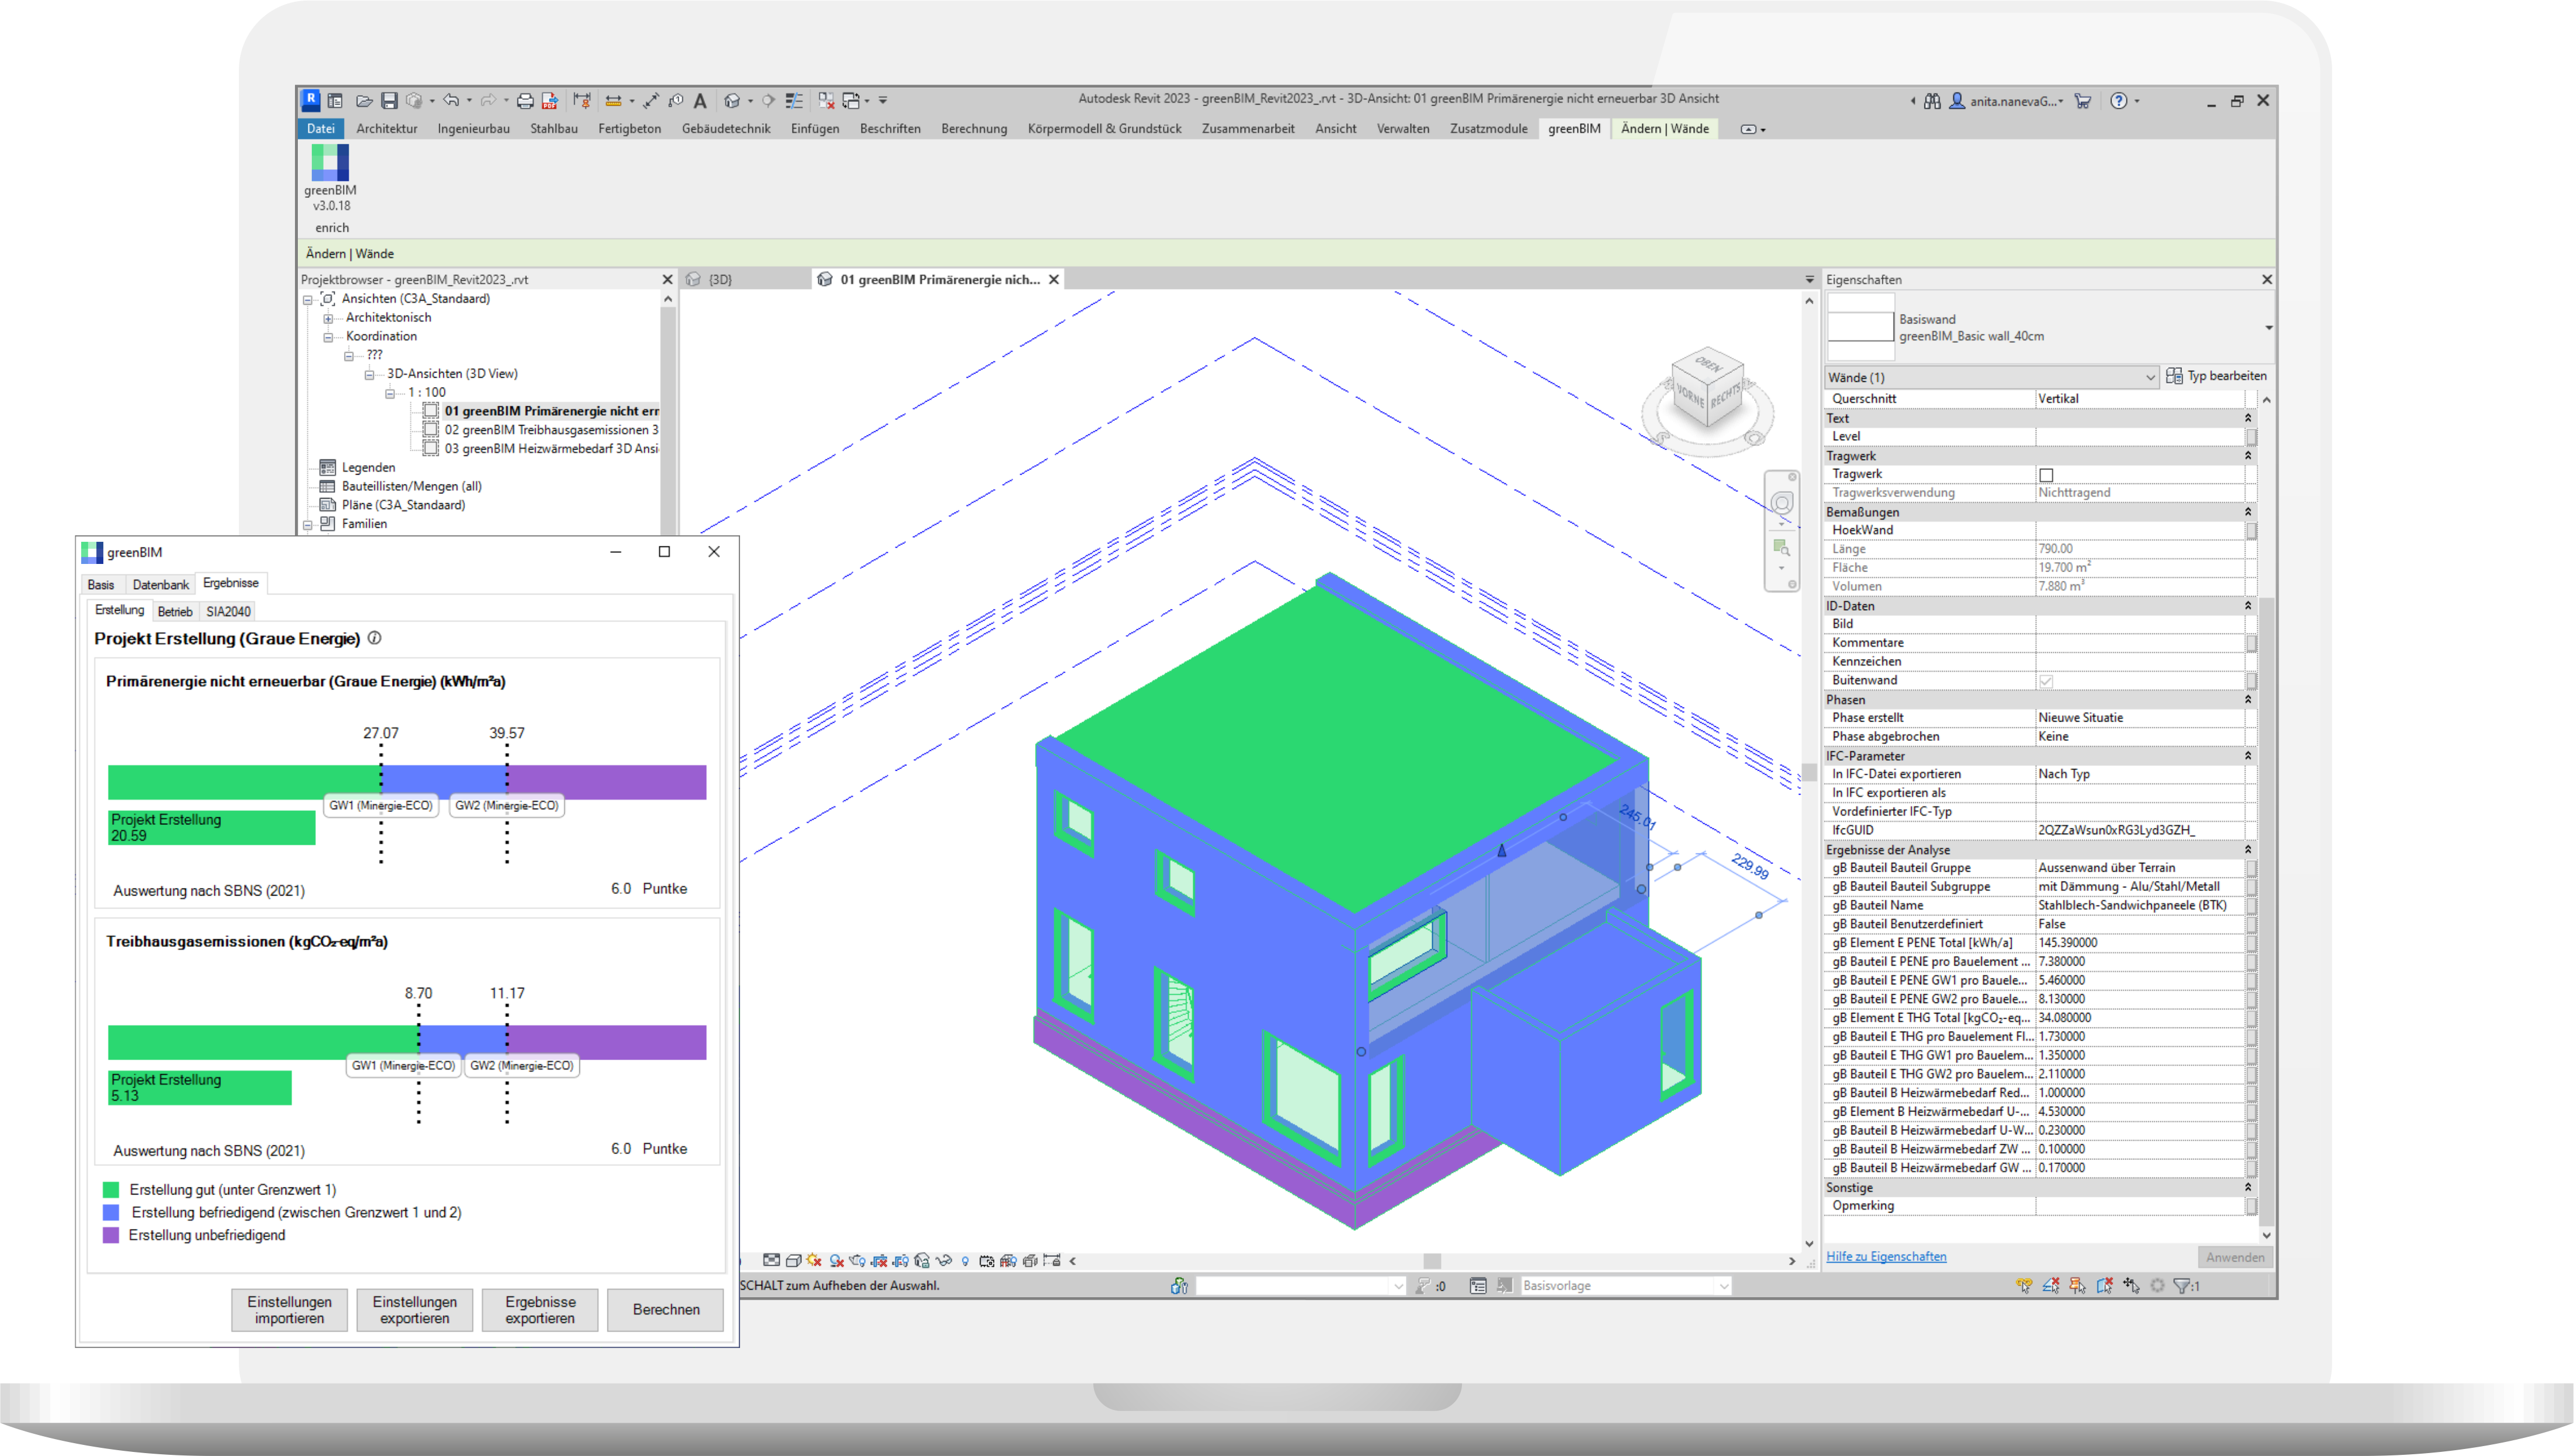Switch to the {3D} view tab
The image size is (2574, 1456).
click(x=720, y=280)
